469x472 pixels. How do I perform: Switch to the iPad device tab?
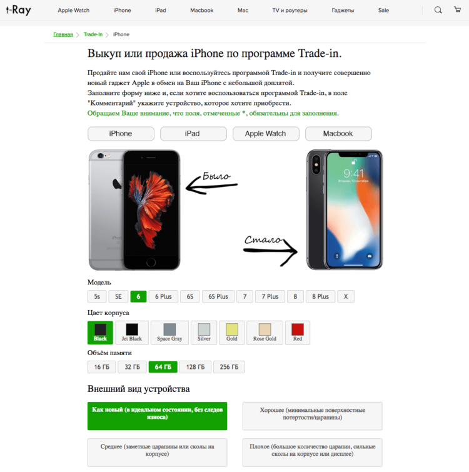coord(193,134)
